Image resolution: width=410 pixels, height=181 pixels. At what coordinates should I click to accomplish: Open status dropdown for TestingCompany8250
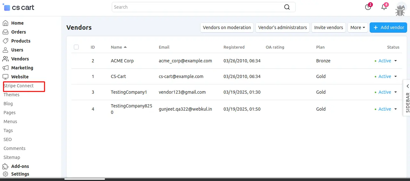point(396,109)
